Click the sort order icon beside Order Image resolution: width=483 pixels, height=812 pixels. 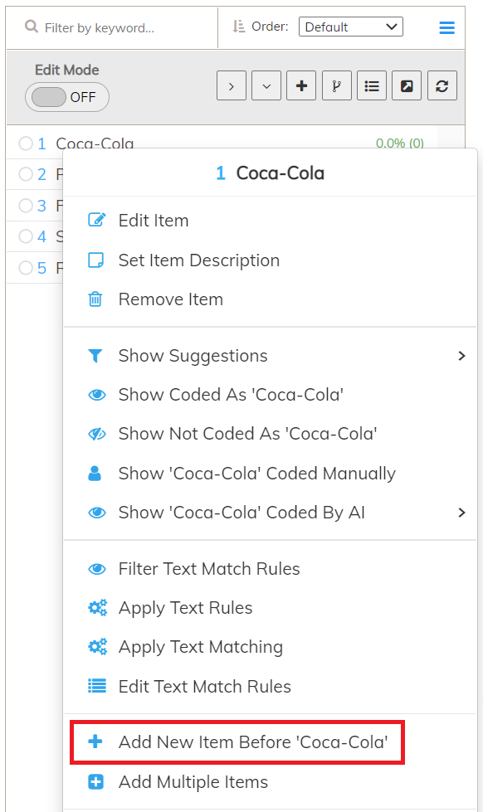click(x=238, y=27)
